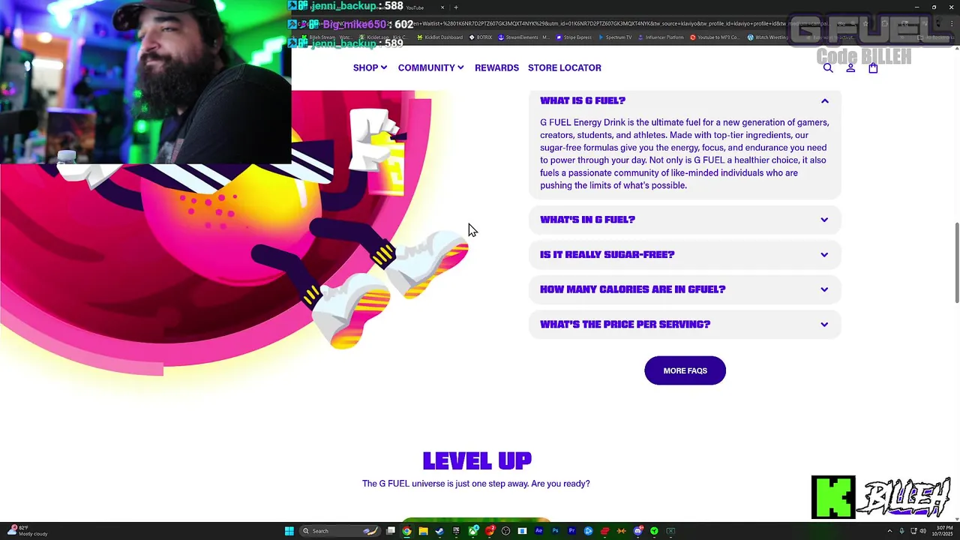960x540 pixels.
Task: Open the Stripe Express bookmark
Action: tap(574, 37)
